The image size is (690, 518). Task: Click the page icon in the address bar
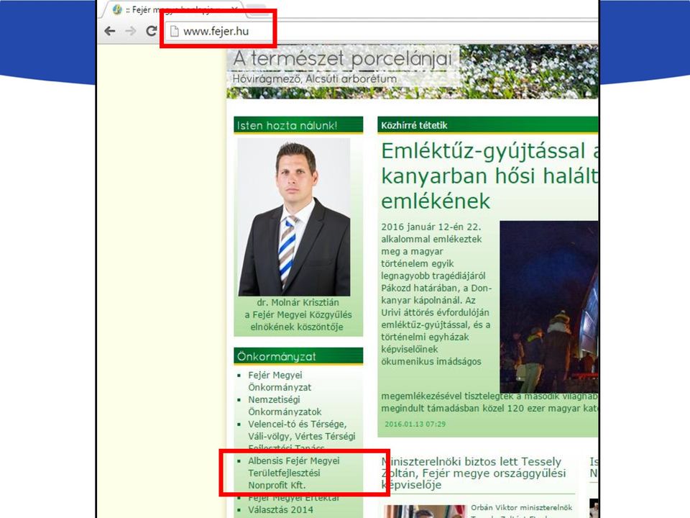click(174, 31)
